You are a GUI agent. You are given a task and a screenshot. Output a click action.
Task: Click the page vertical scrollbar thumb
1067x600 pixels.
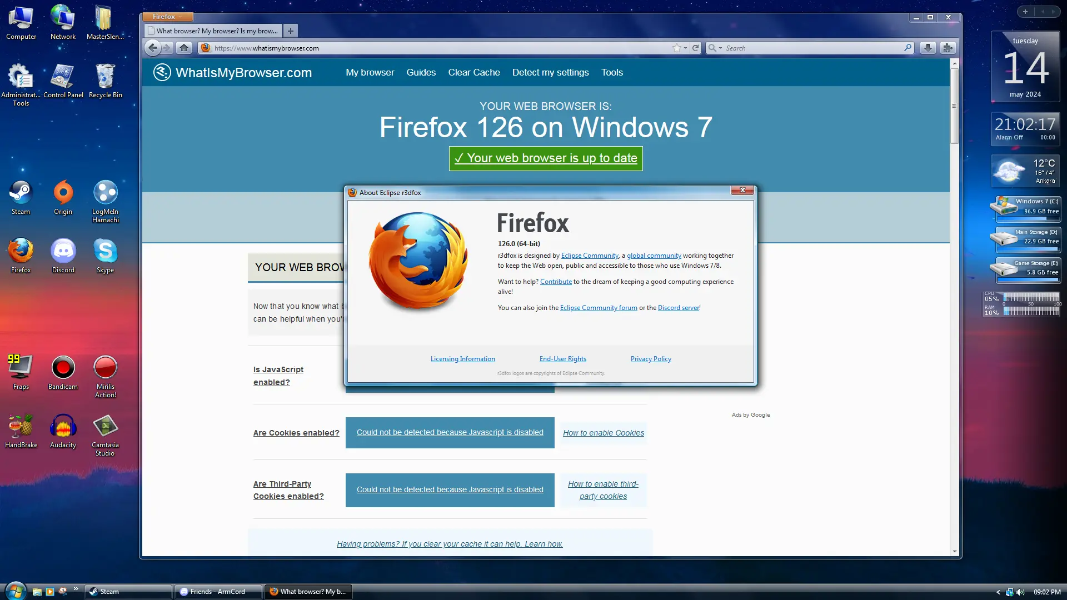pyautogui.click(x=954, y=106)
